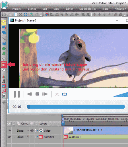128x147 pixels.
Task: Click the Cut scissors icon
Action: click(6, 15)
